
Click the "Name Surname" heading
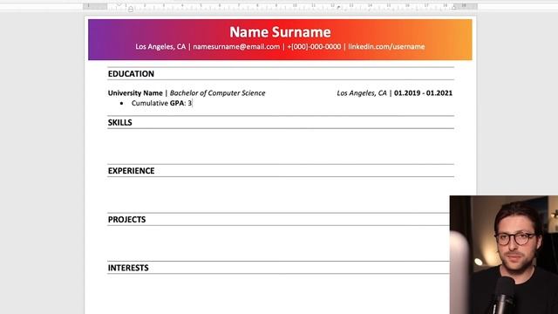[x=280, y=32]
